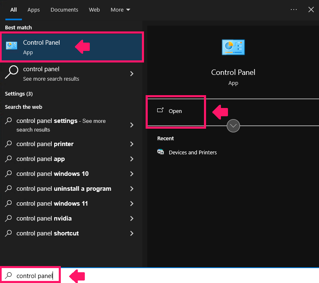Click the search icon next to 'control panel shortcut'
This screenshot has height=283, width=319.
[x=8, y=233]
